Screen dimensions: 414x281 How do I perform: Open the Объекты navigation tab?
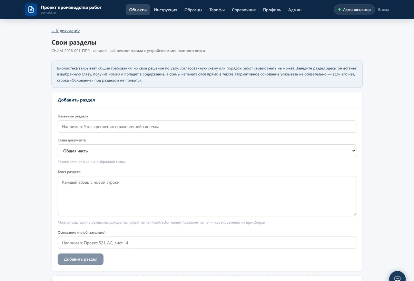pos(138,10)
